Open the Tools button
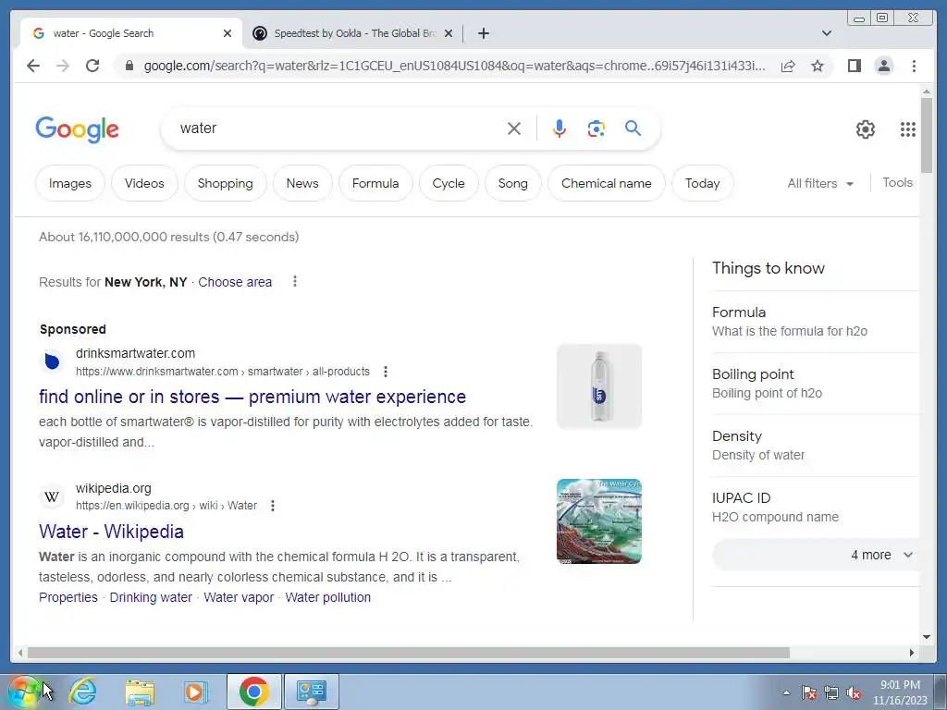The image size is (947, 710). [x=897, y=182]
